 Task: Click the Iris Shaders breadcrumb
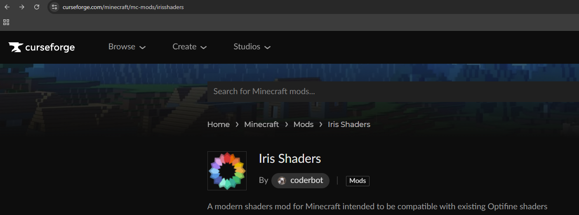(x=349, y=124)
